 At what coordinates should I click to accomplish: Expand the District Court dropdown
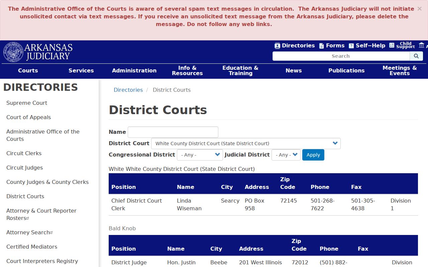(x=246, y=144)
